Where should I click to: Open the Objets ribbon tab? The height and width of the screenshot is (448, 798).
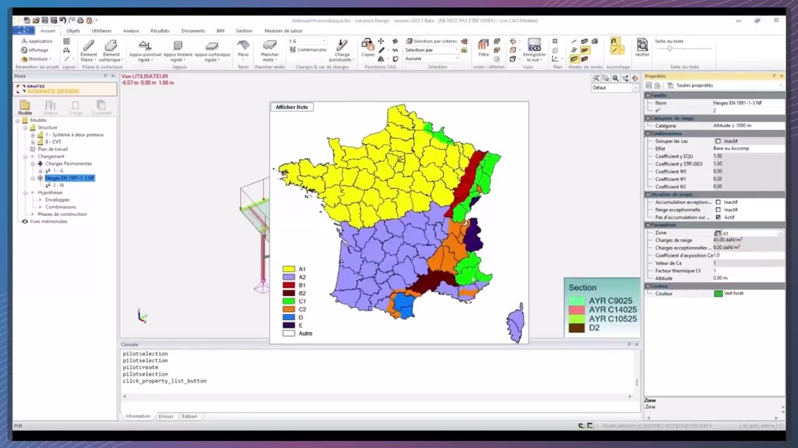coord(73,30)
